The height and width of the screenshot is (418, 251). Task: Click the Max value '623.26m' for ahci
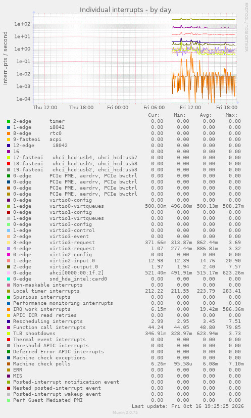[233, 273]
